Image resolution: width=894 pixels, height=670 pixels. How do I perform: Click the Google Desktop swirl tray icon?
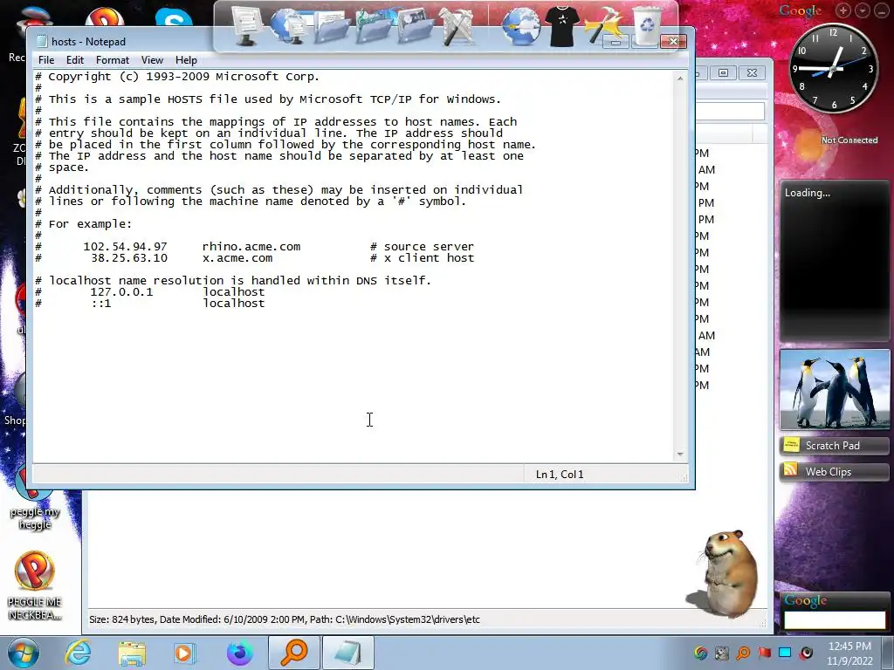[x=701, y=653]
